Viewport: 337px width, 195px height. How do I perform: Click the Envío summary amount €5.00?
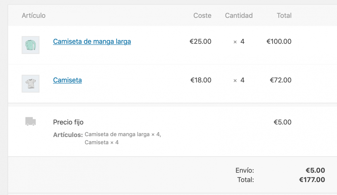315,170
